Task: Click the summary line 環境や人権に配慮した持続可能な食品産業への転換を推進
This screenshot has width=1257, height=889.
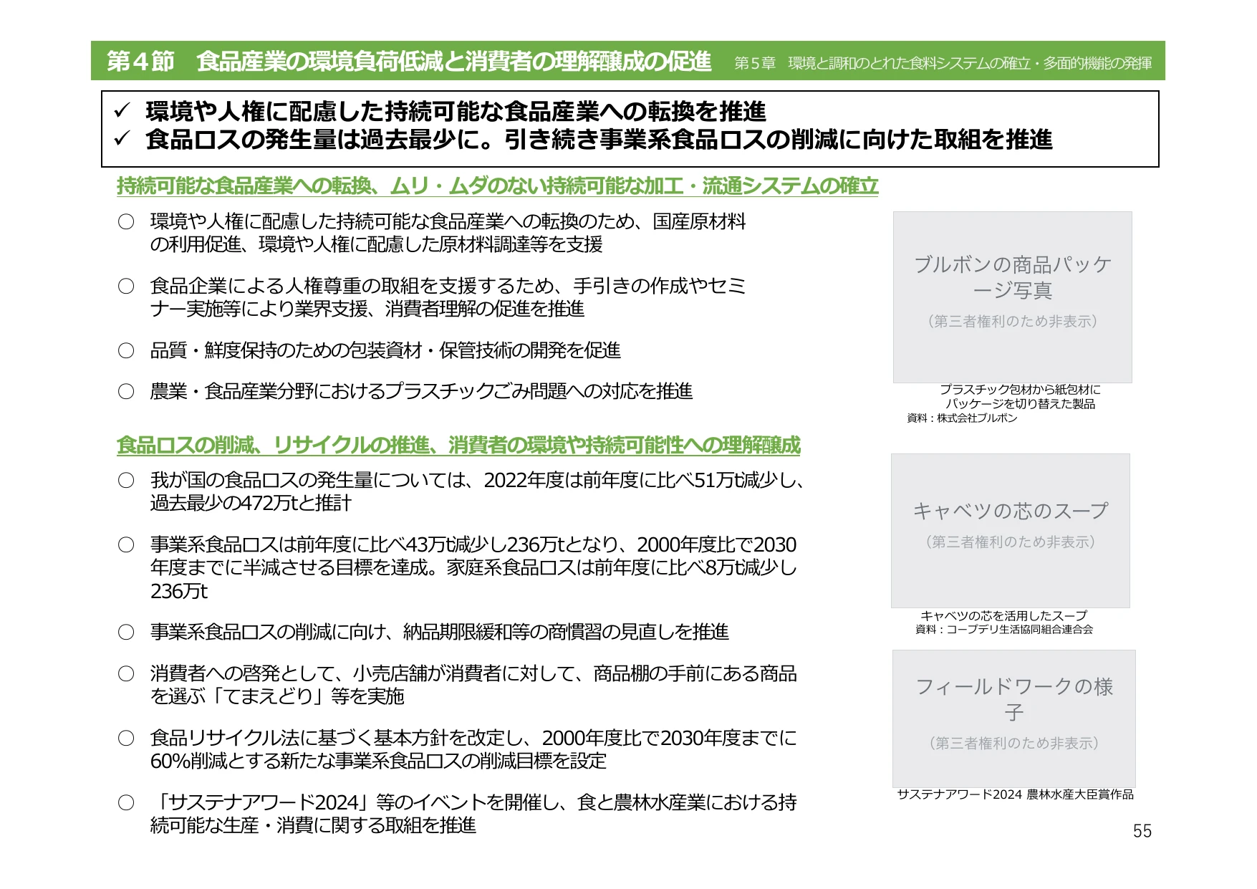Action: pos(456,111)
